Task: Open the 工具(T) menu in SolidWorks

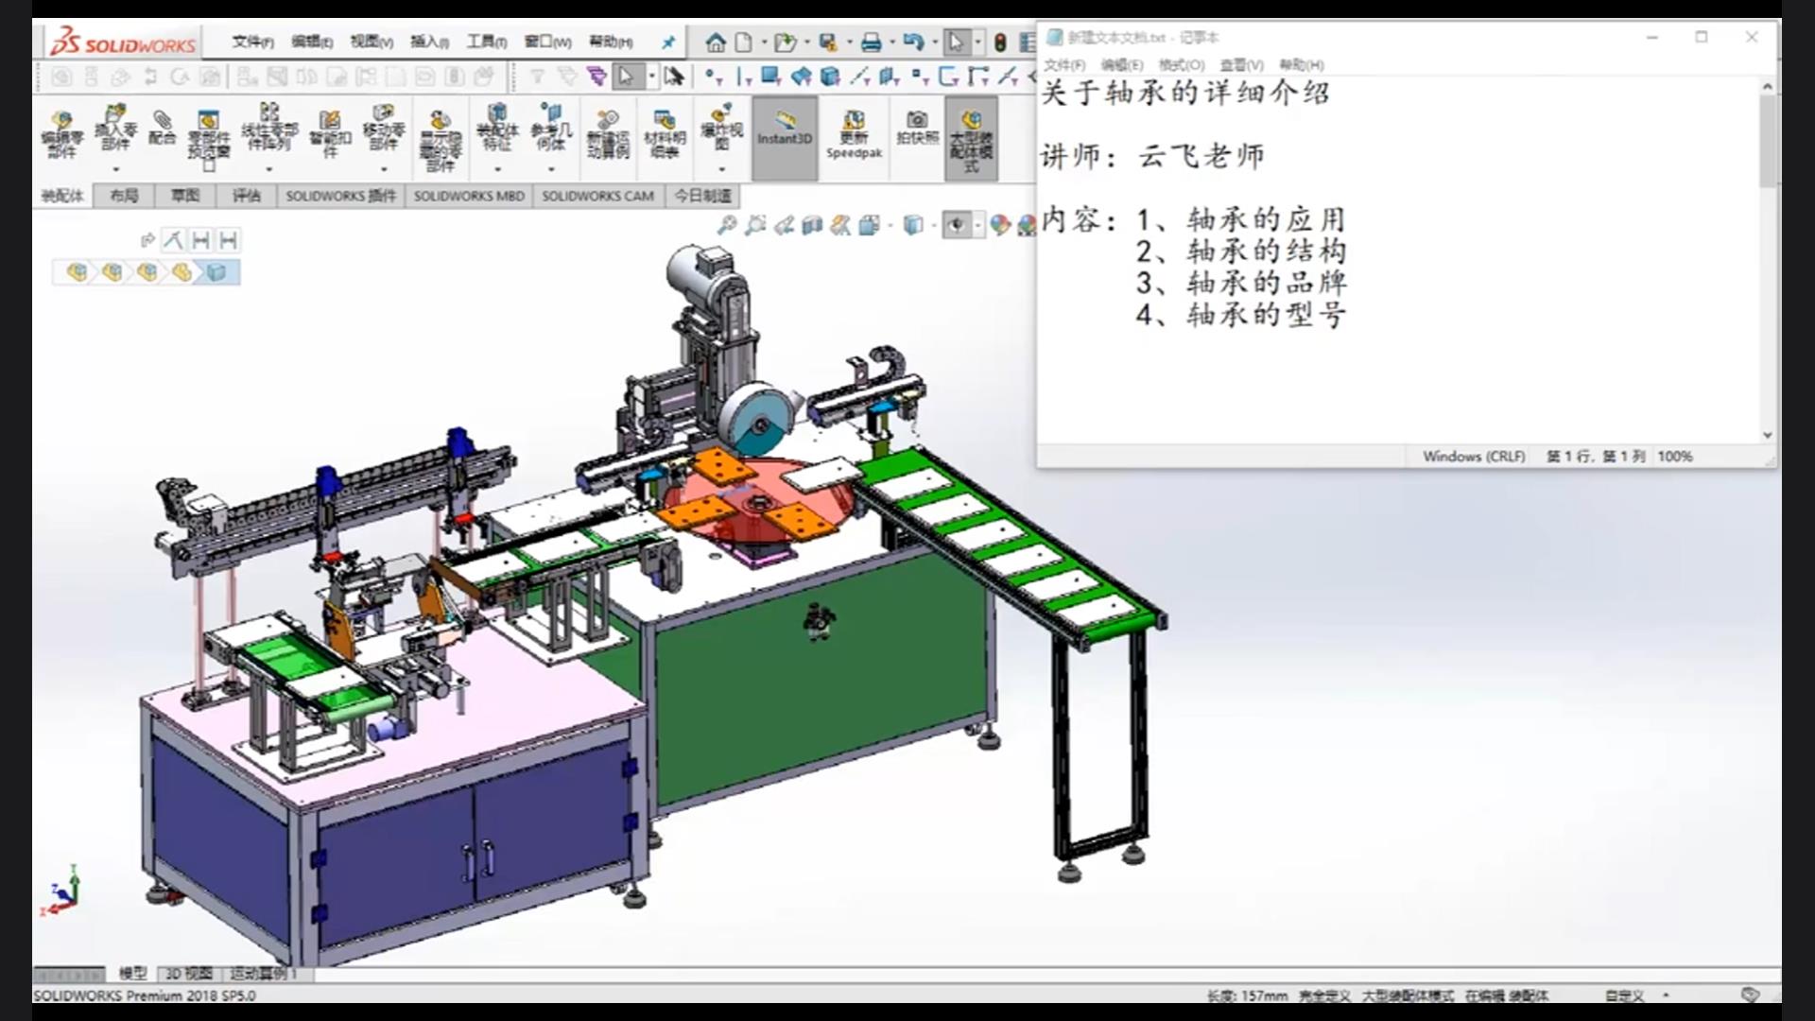Action: click(486, 42)
